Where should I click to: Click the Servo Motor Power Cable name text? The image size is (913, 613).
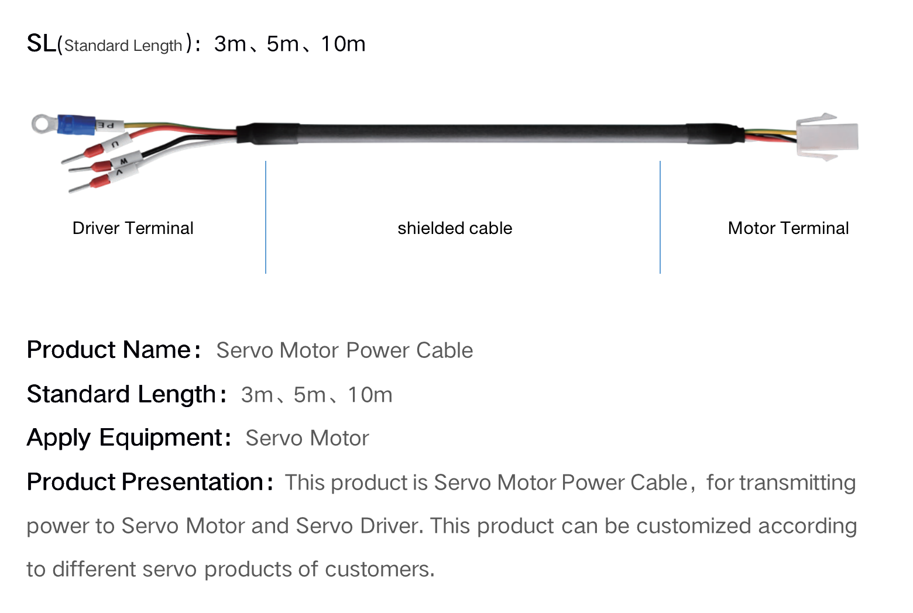tap(345, 350)
